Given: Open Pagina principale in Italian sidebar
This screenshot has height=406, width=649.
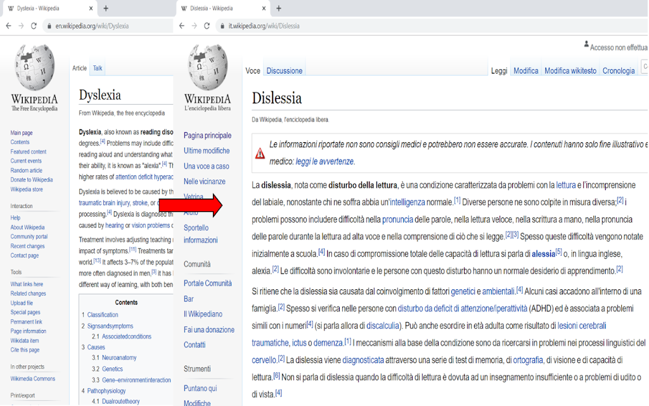Looking at the screenshot, I should coord(207,136).
